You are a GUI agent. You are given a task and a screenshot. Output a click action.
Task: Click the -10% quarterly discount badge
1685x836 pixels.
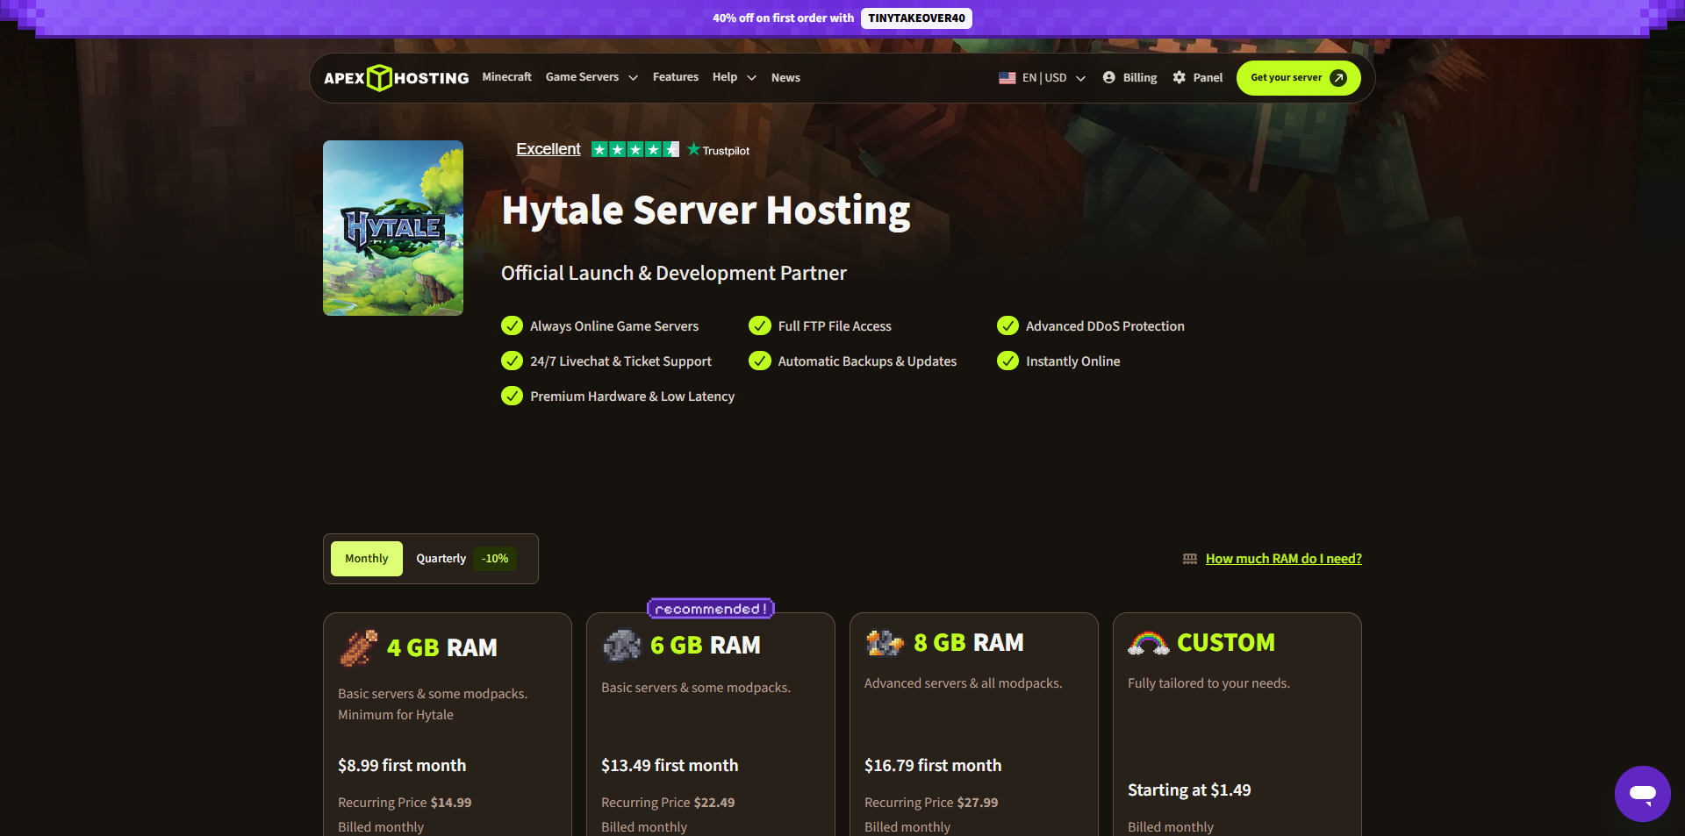click(x=495, y=559)
